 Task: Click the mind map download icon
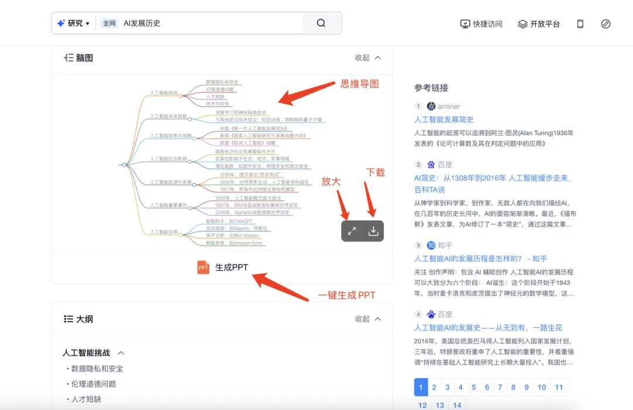(x=373, y=230)
